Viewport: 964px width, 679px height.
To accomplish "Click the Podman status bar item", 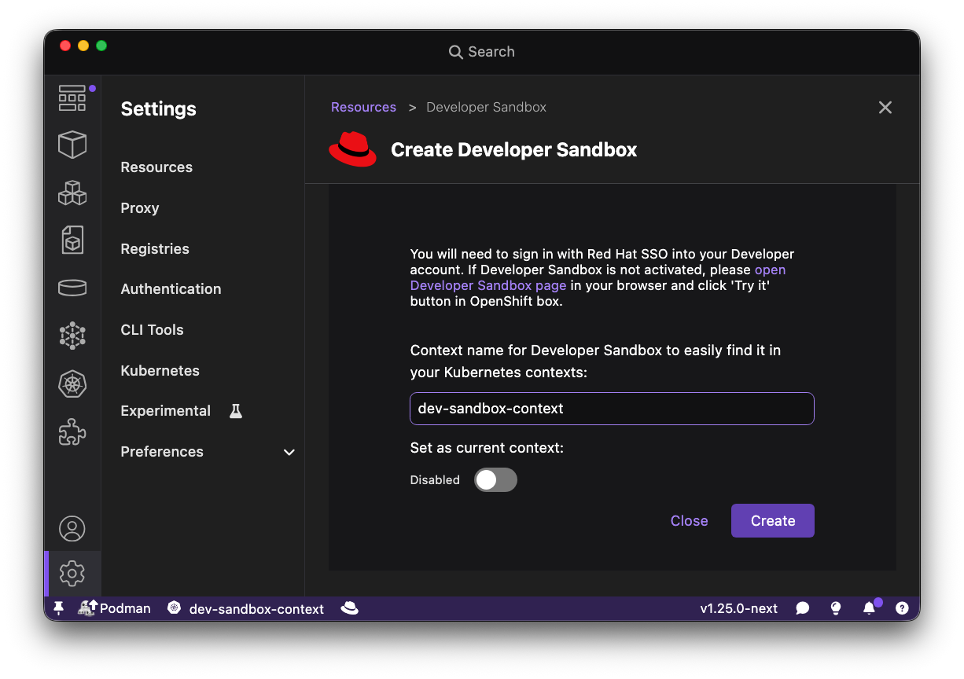I will tap(115, 608).
